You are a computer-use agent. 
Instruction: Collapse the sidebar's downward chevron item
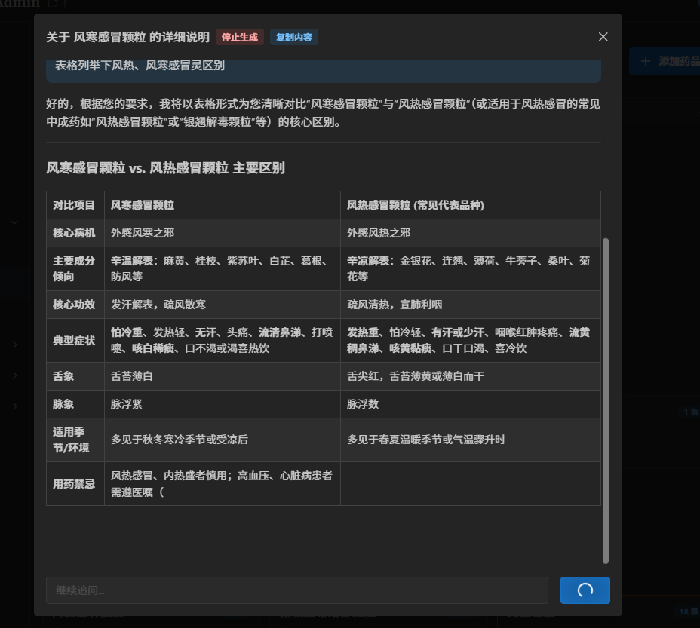point(14,222)
